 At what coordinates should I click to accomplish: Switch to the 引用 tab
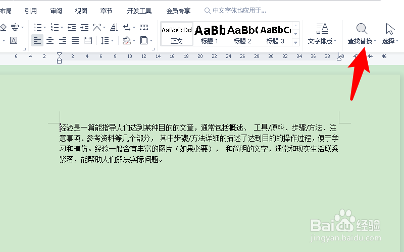tap(31, 11)
